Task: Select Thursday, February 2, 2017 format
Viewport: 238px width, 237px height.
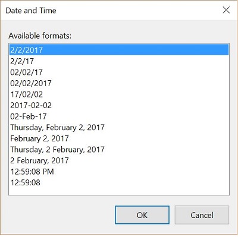Action: point(119,128)
